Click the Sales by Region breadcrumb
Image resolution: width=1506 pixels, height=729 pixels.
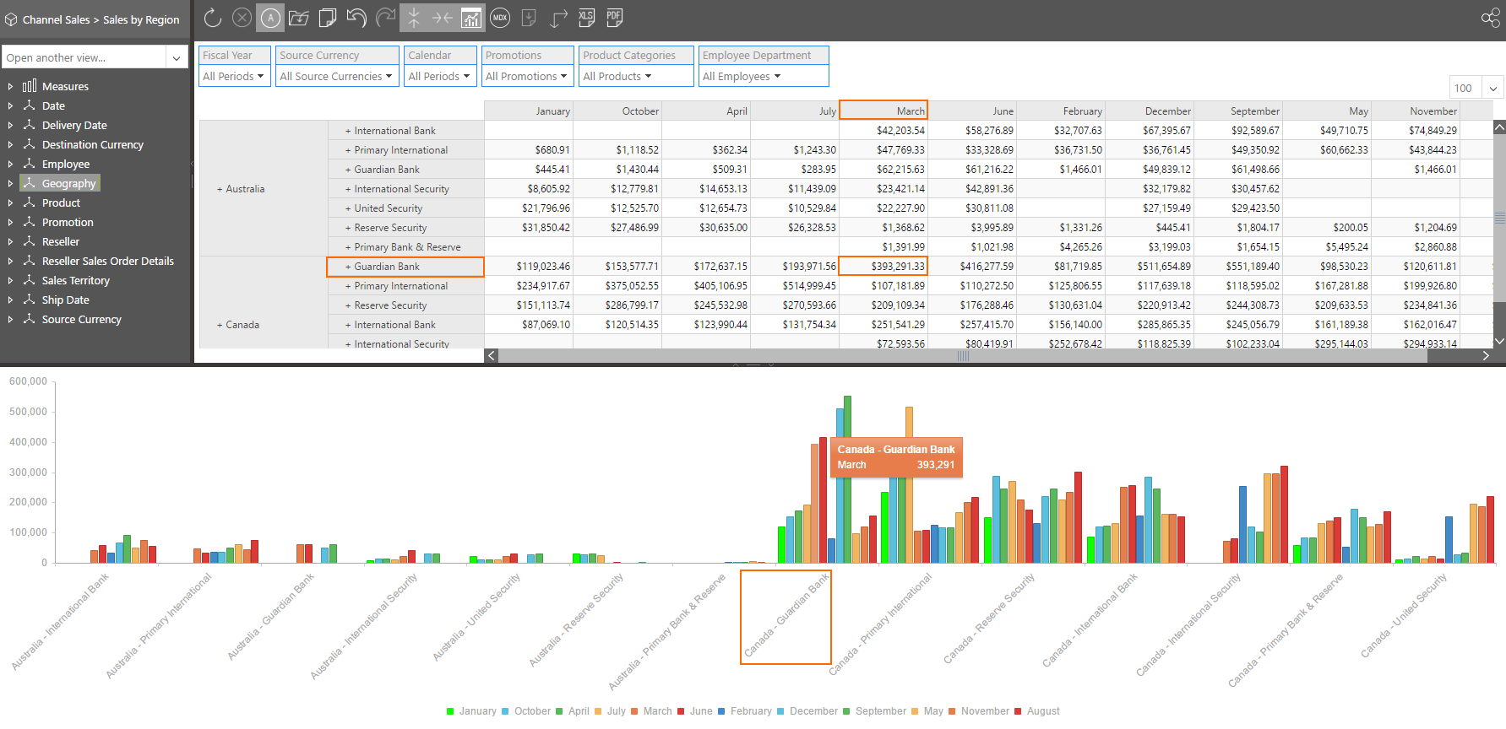[x=141, y=19]
